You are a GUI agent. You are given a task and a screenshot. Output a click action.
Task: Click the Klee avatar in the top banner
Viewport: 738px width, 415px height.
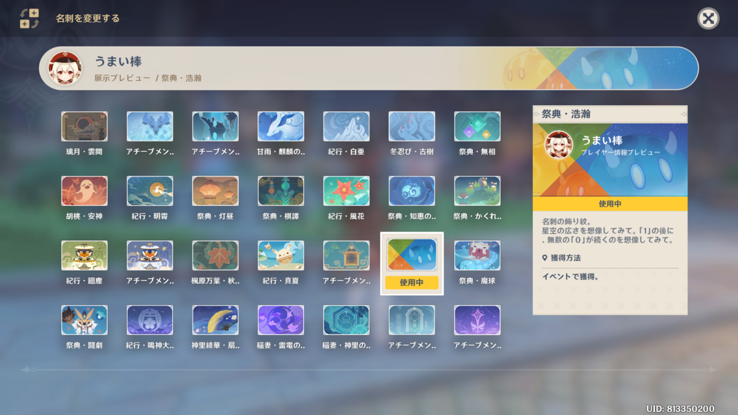[65, 68]
